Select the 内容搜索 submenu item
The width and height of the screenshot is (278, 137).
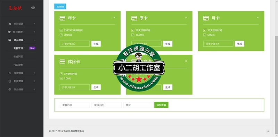(18, 65)
